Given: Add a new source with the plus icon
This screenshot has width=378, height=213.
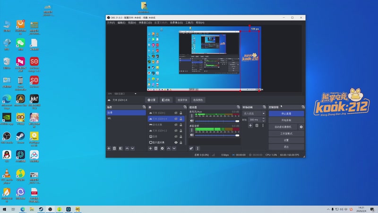Looking at the screenshot, I should (150, 148).
